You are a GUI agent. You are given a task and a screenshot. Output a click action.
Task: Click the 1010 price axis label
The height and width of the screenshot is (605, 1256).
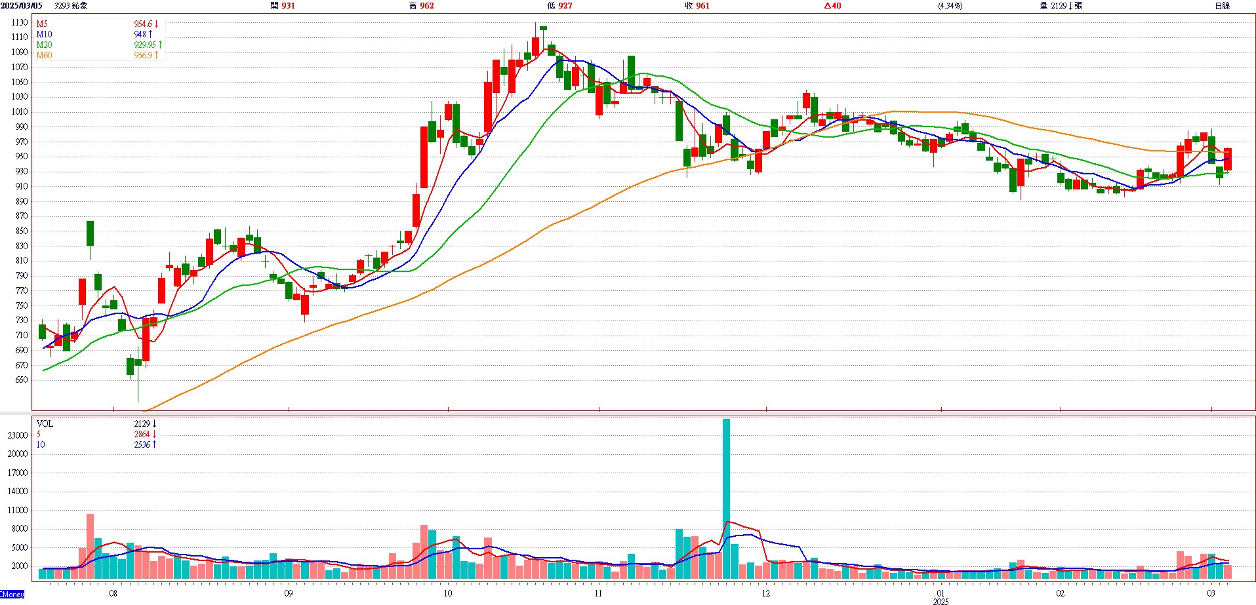pyautogui.click(x=20, y=112)
